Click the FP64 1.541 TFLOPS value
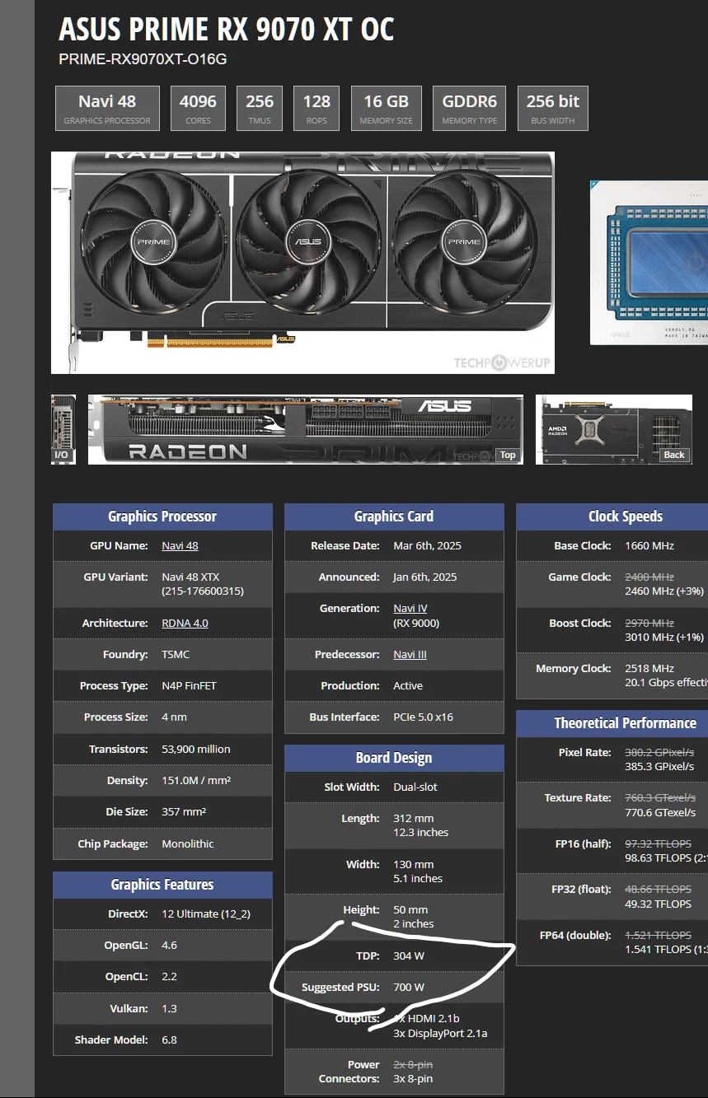Viewport: 708px width, 1098px height. (x=658, y=949)
